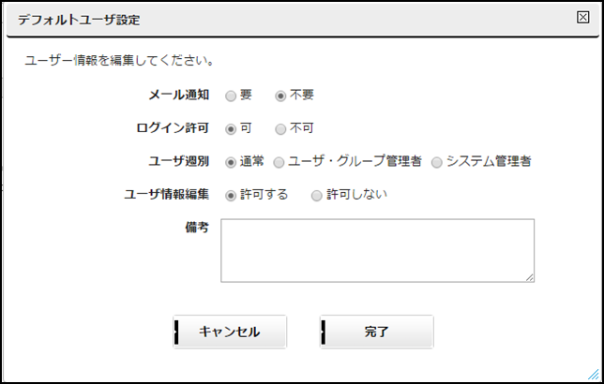This screenshot has width=604, height=384.
Task: Click the メール通知 field label
Action: 179,95
